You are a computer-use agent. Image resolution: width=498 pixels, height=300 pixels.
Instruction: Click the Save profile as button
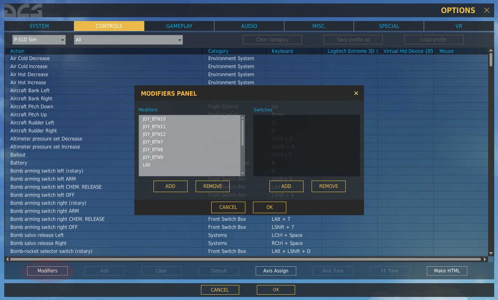353,40
